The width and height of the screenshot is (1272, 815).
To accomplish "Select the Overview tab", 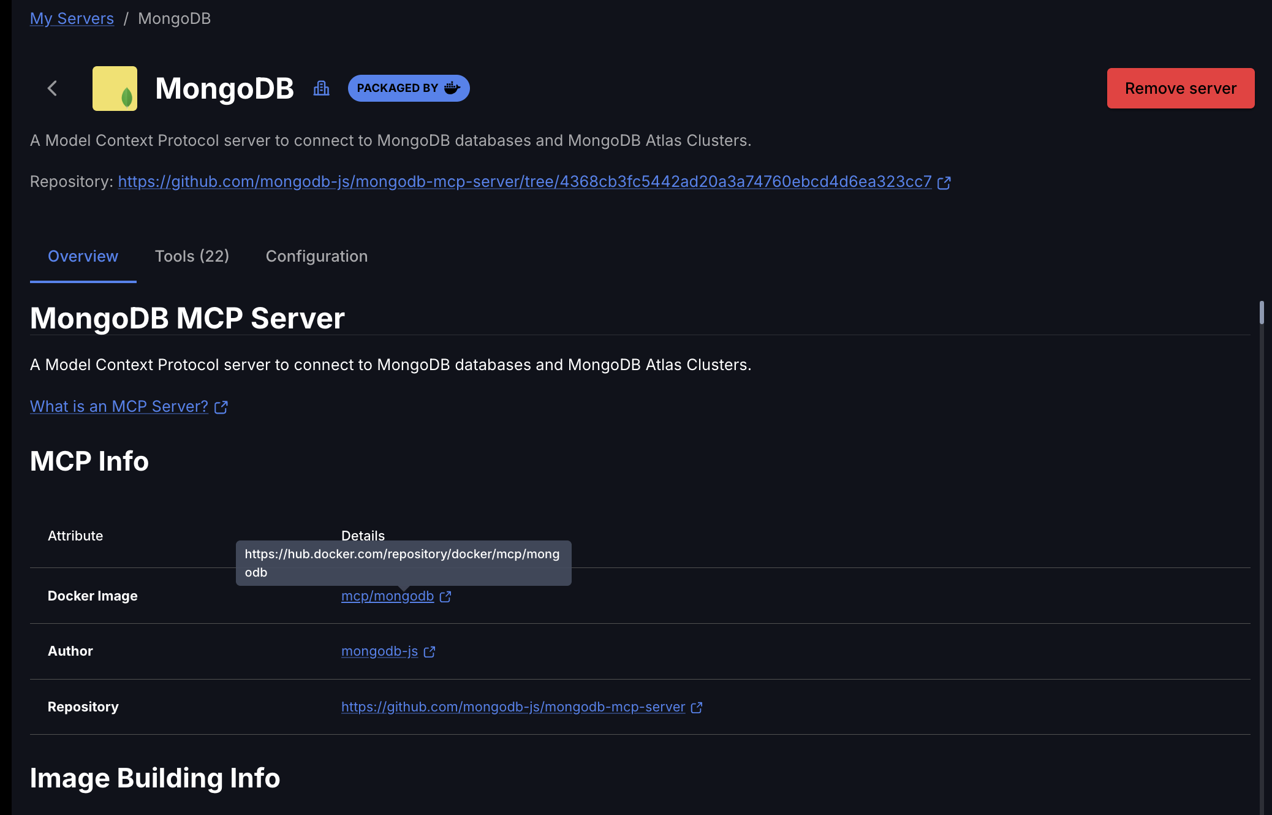I will (x=83, y=256).
